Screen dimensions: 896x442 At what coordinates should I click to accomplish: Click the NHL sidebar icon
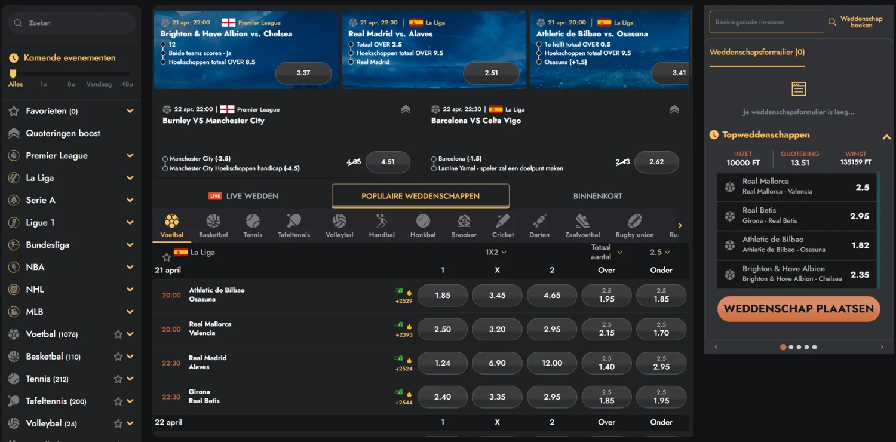click(14, 289)
